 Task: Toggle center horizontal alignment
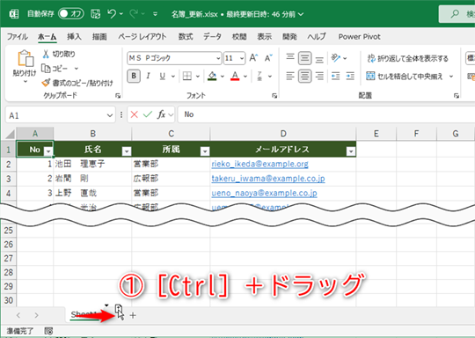pyautogui.click(x=304, y=76)
